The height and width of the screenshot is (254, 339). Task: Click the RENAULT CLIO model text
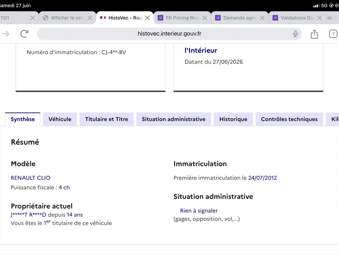tap(31, 178)
